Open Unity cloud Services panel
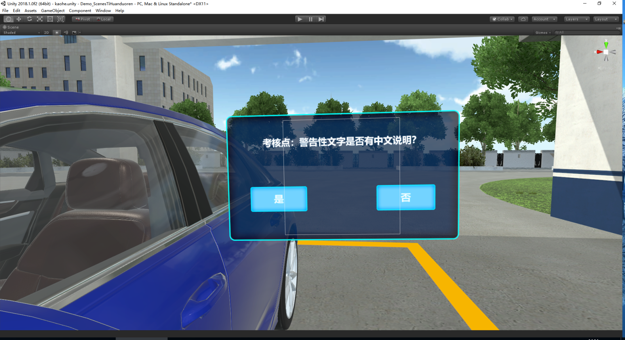 [x=523, y=19]
